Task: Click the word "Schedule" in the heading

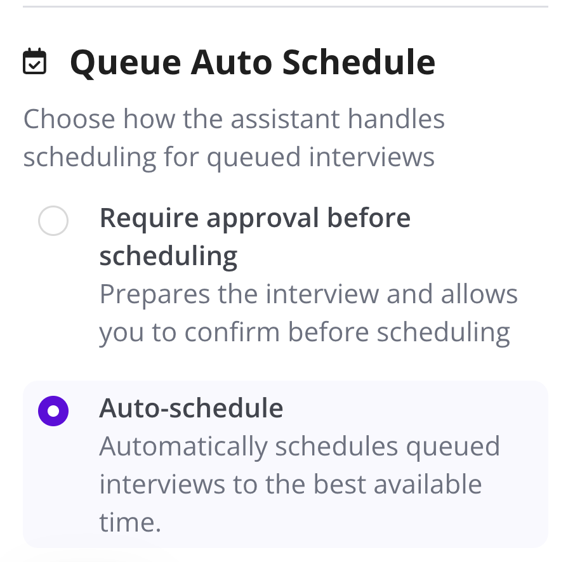Action: (359, 62)
